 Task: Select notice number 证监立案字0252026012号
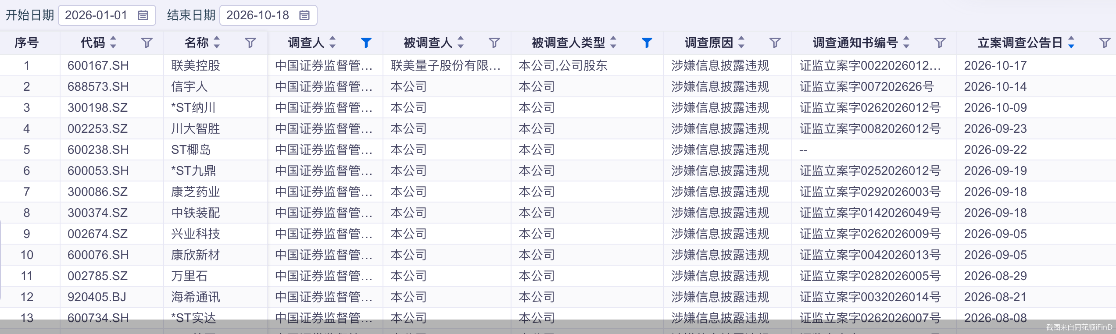coord(870,171)
